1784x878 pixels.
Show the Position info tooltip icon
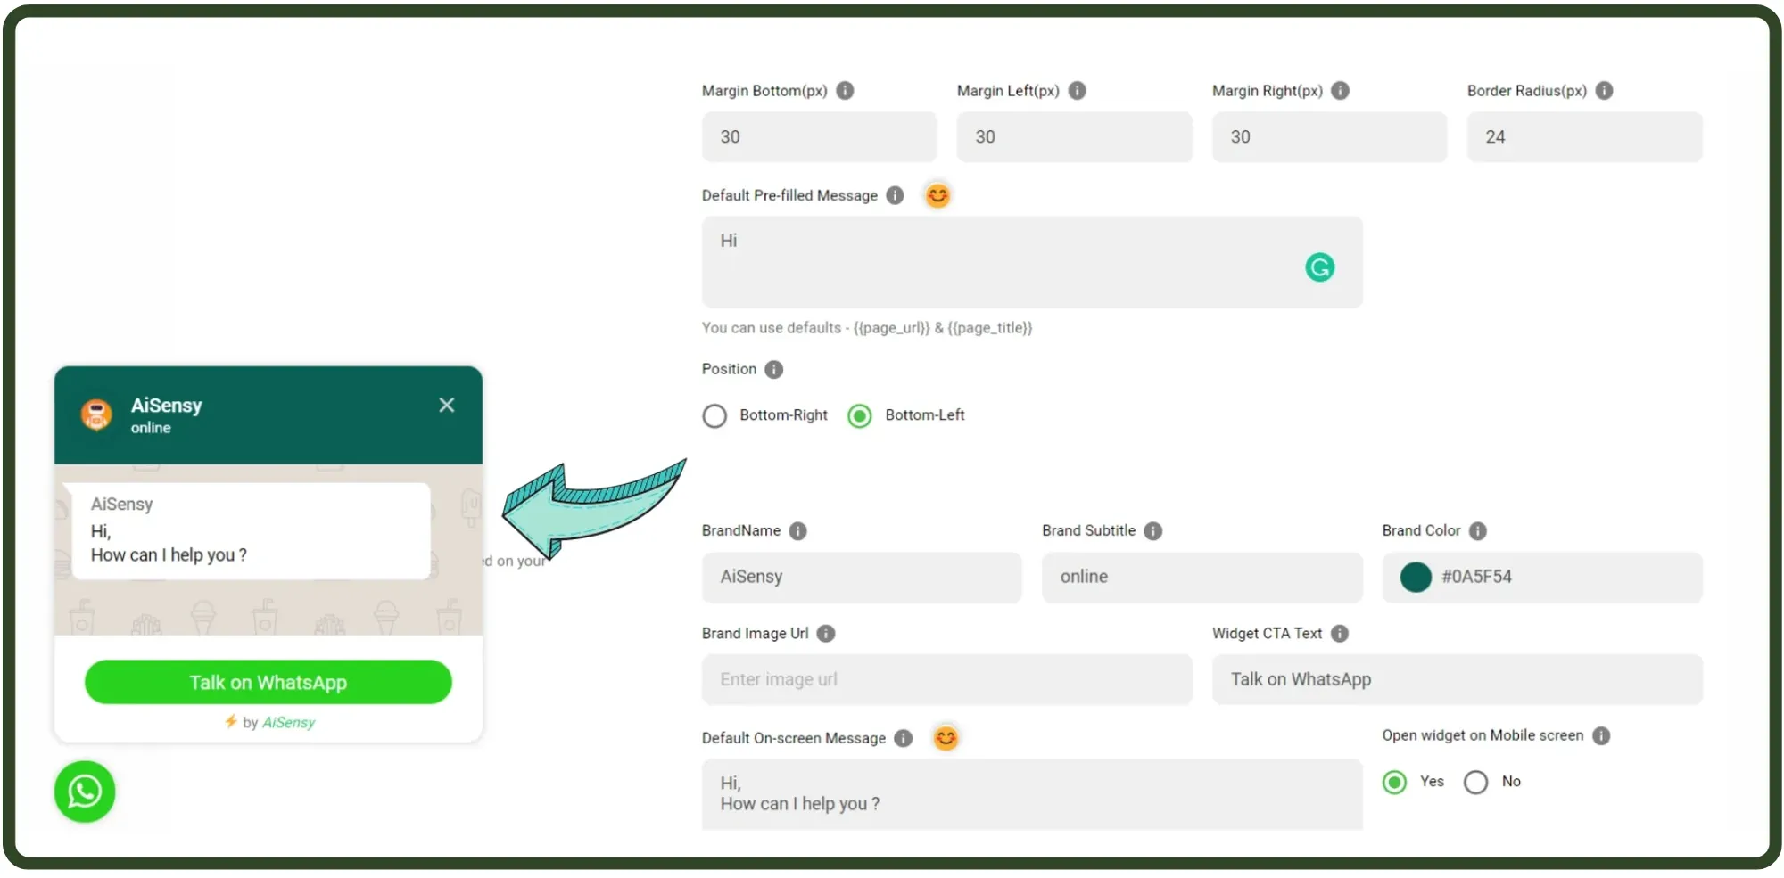tap(773, 369)
